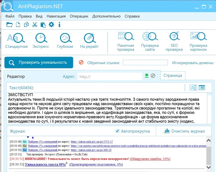216x172 pixels.
Task: Run the На рерайт check
Action: click(x=89, y=41)
